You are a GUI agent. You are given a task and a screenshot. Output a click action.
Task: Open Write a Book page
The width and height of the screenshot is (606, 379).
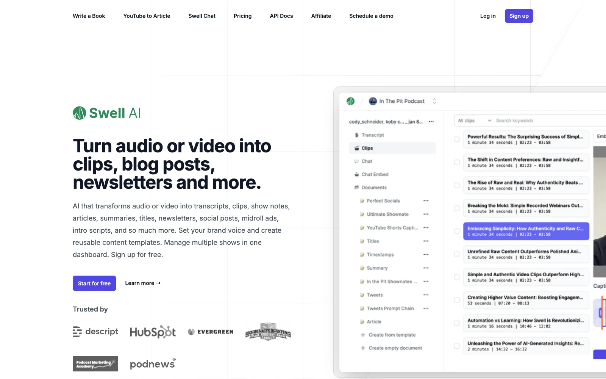89,16
